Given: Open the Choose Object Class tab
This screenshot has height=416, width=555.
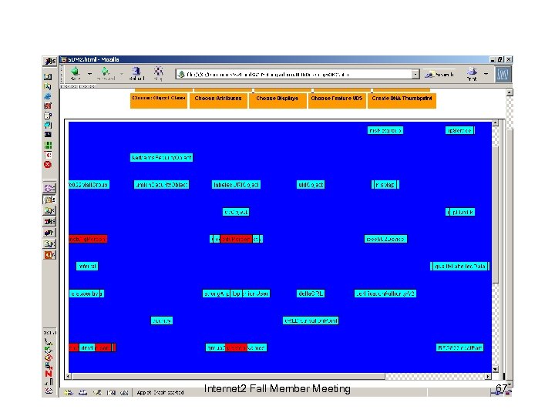Looking at the screenshot, I should click(159, 100).
